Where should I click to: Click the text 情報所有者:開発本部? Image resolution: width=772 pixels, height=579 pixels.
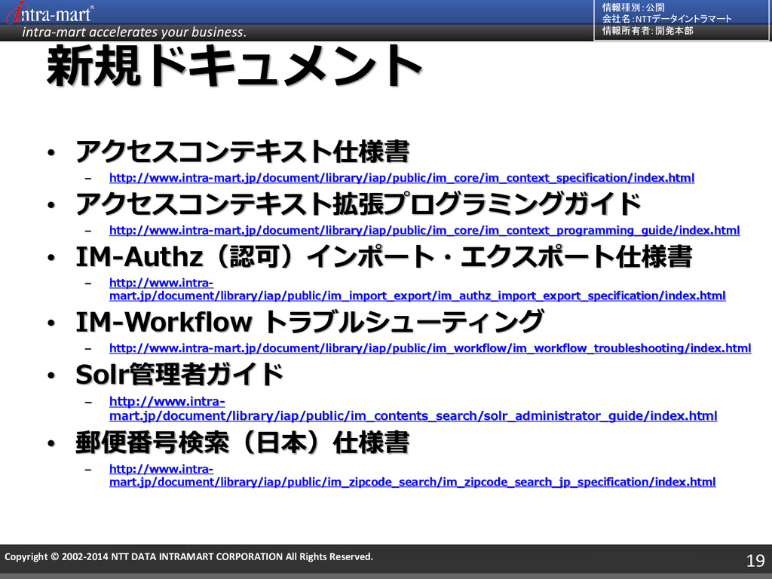tap(648, 30)
